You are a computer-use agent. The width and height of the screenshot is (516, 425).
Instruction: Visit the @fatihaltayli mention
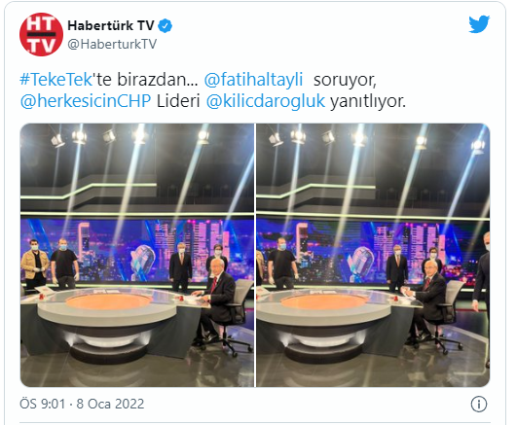(x=253, y=80)
